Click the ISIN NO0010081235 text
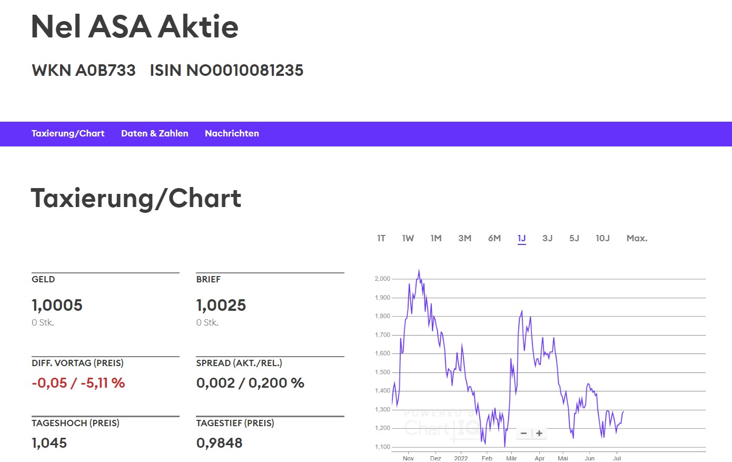The image size is (732, 462). 226,71
